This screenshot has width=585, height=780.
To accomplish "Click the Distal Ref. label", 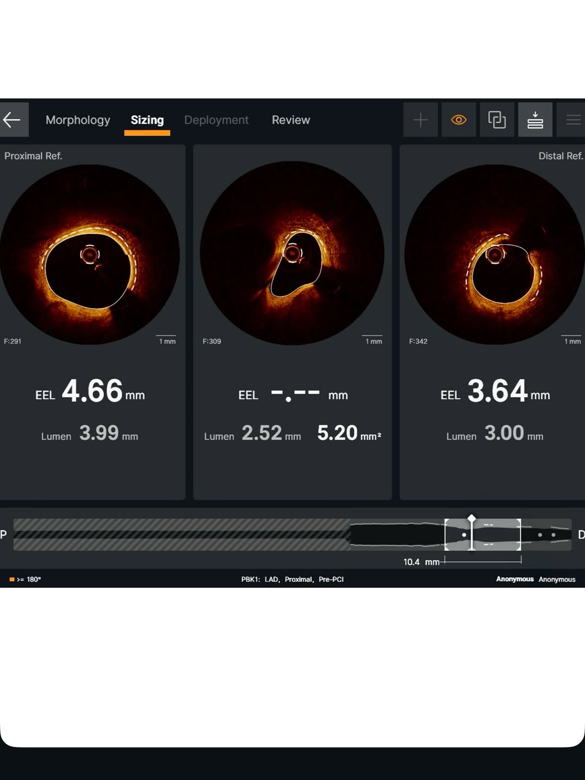I will (x=561, y=156).
